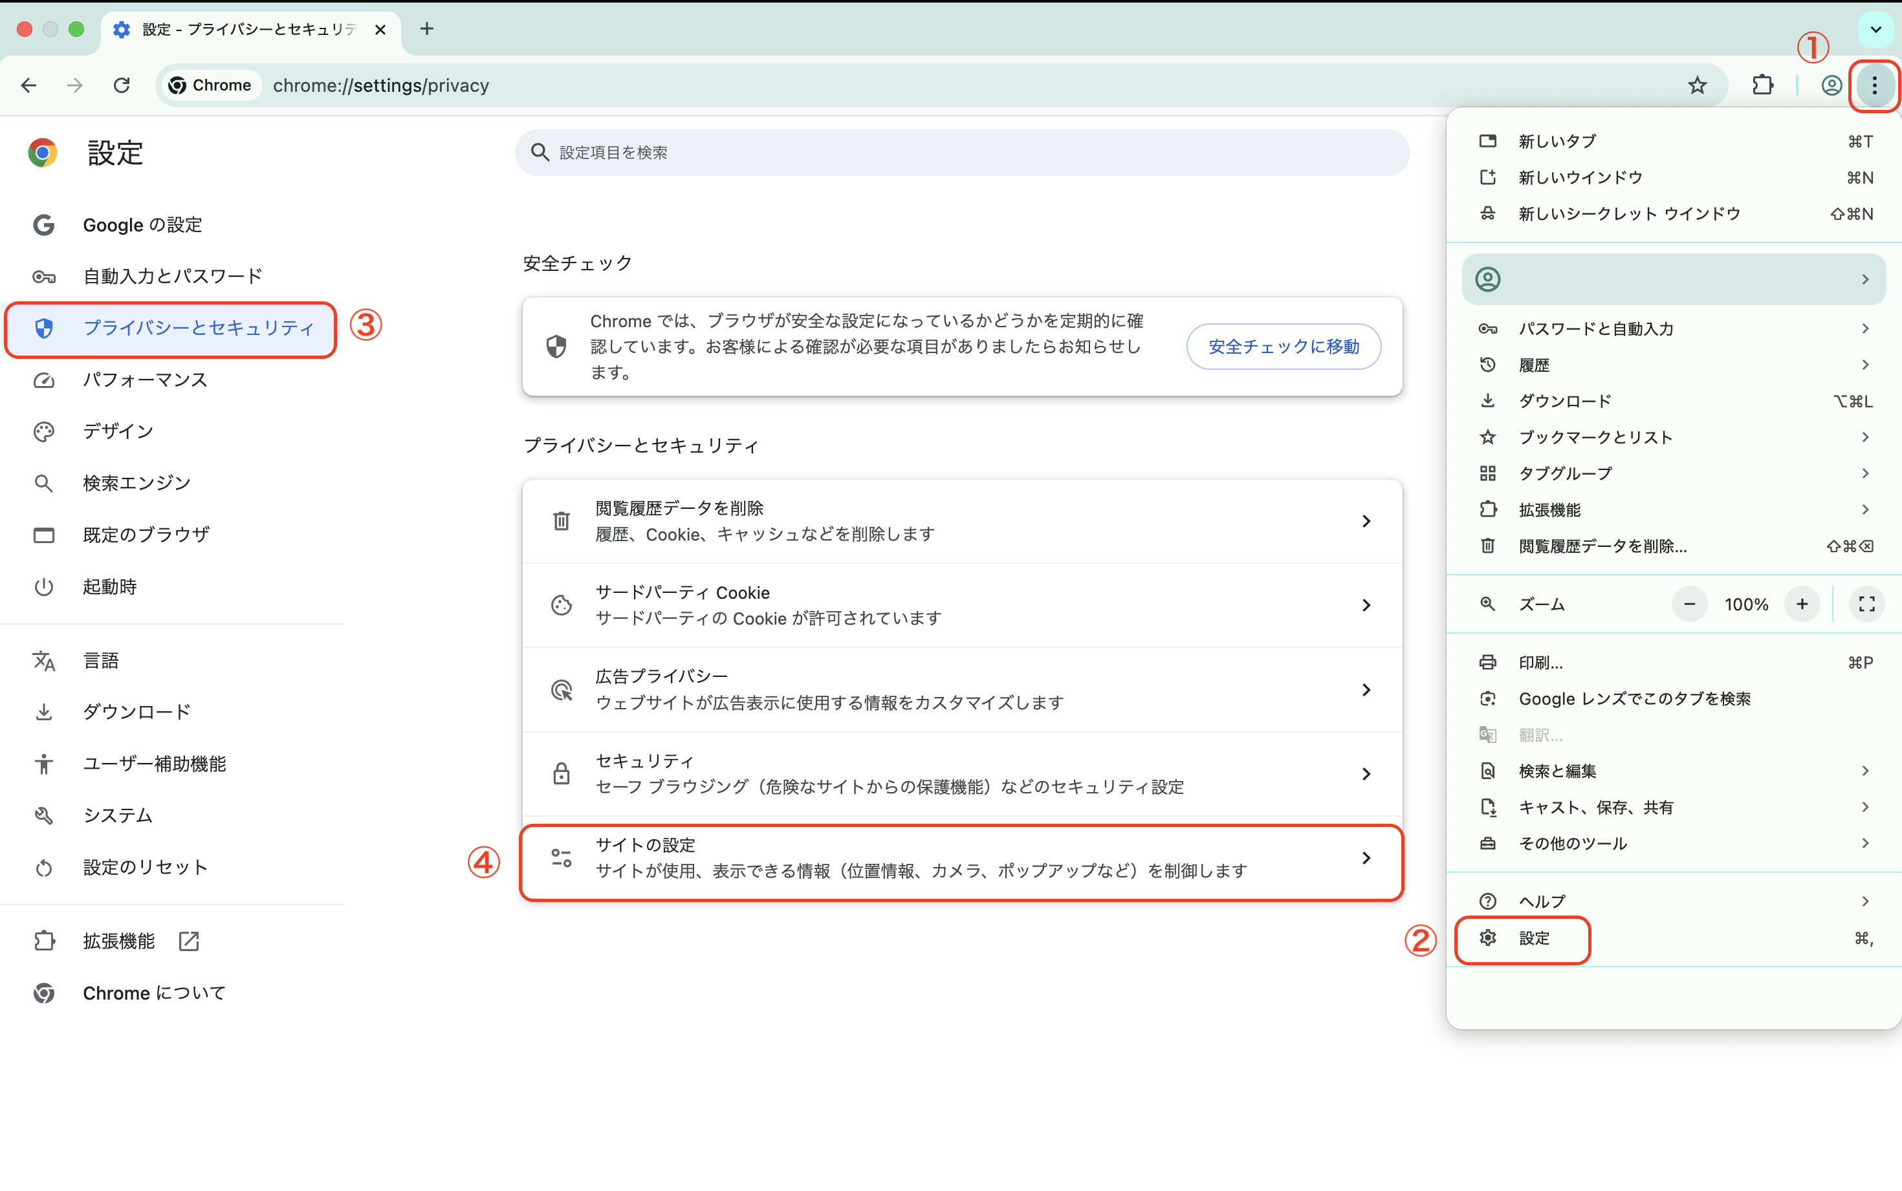Bookmark this page with the star icon
This screenshot has width=1902, height=1191.
[x=1697, y=85]
